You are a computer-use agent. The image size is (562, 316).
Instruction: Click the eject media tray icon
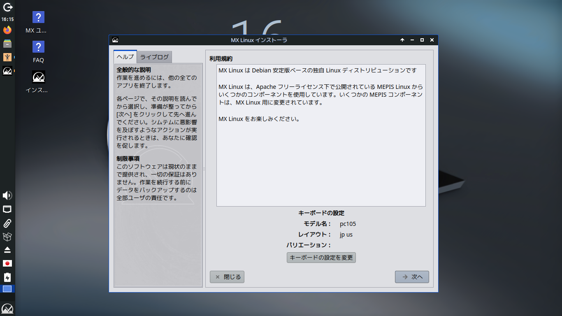[7, 250]
